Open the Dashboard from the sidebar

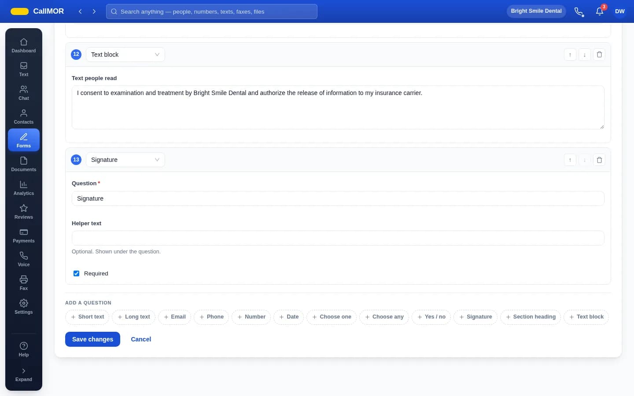[x=24, y=45]
